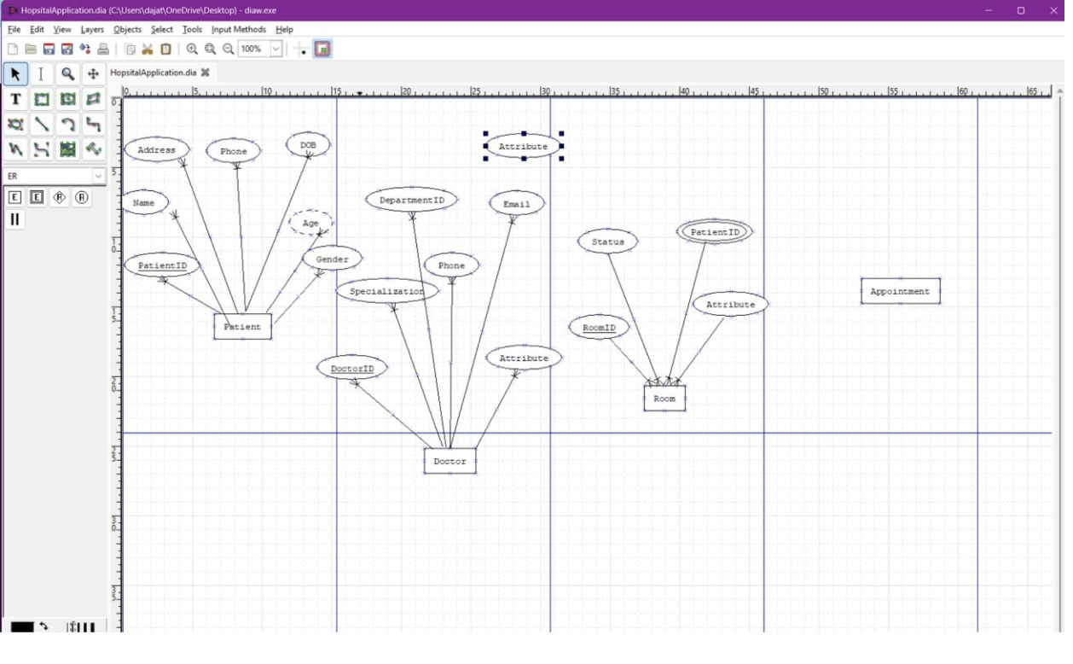Select the Weak Entity shape
The width and height of the screenshot is (1073, 664).
tap(36, 197)
